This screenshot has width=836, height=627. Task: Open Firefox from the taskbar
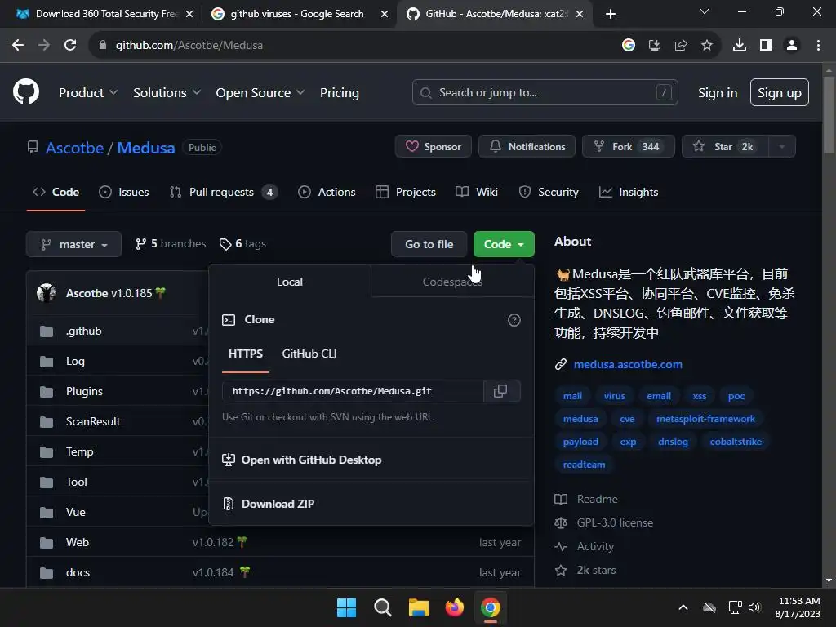(454, 607)
